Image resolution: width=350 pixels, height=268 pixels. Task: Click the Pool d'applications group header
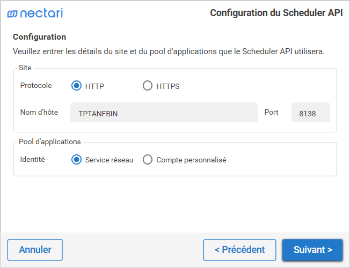tap(49, 142)
